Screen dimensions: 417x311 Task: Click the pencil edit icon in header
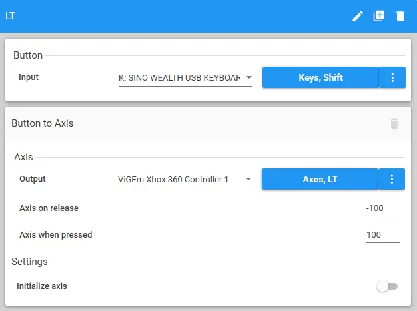[358, 16]
